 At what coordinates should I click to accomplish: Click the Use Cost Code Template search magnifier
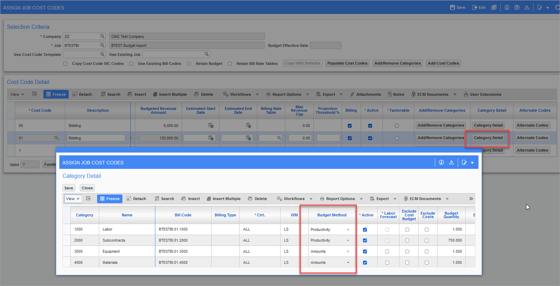(x=102, y=54)
